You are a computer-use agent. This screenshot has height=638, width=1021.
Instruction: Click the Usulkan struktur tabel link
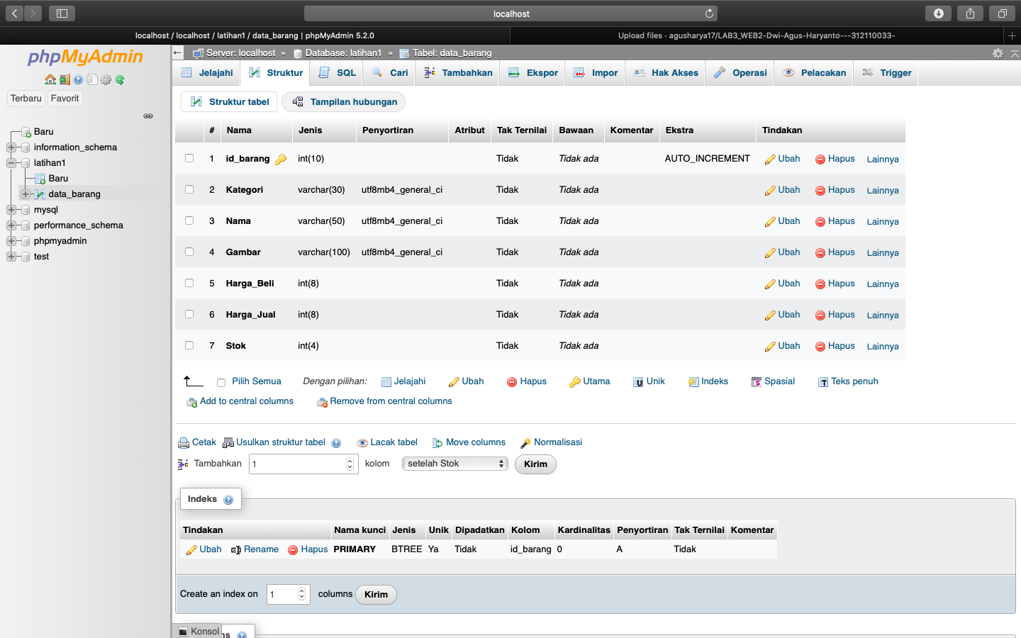(280, 442)
